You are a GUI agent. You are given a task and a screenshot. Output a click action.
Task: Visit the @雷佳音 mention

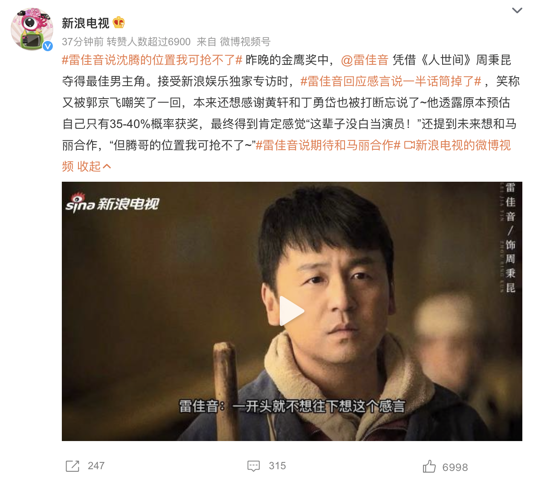[x=365, y=60]
